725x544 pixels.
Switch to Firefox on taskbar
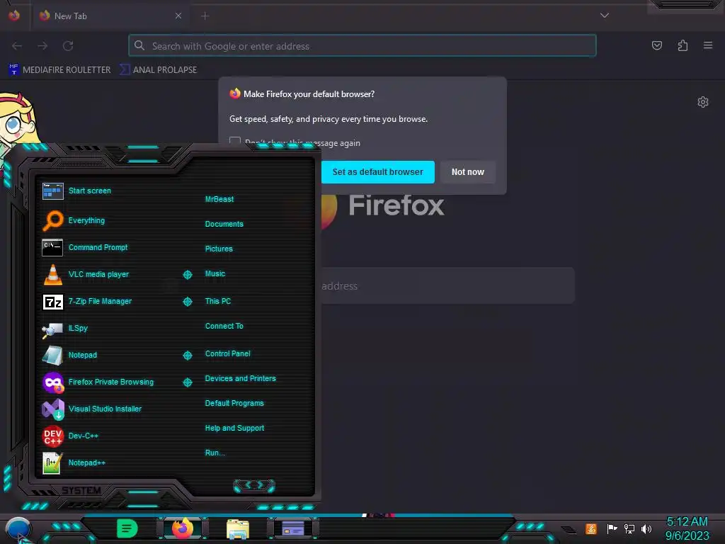tap(183, 528)
